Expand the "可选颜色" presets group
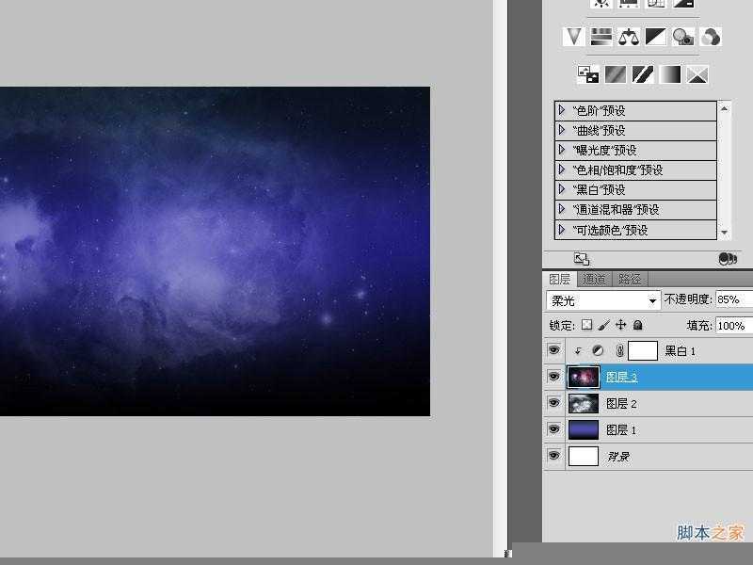 pyautogui.click(x=561, y=229)
